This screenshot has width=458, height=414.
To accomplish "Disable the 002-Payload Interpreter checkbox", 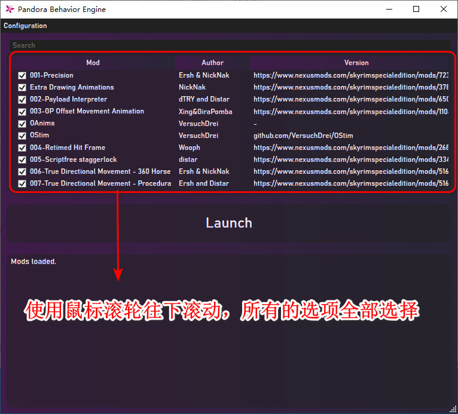I will click(22, 100).
